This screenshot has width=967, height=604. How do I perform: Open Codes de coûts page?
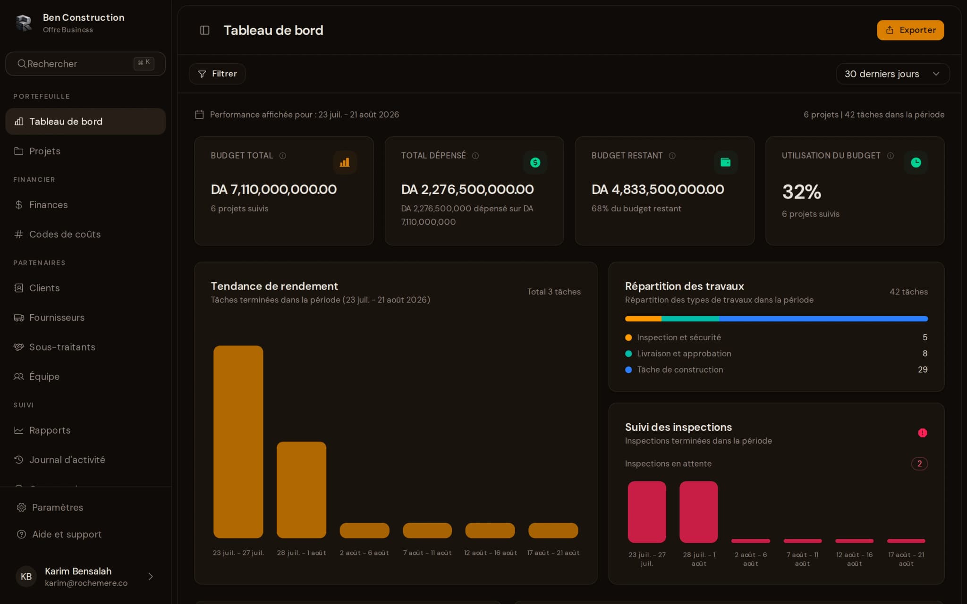pos(85,234)
